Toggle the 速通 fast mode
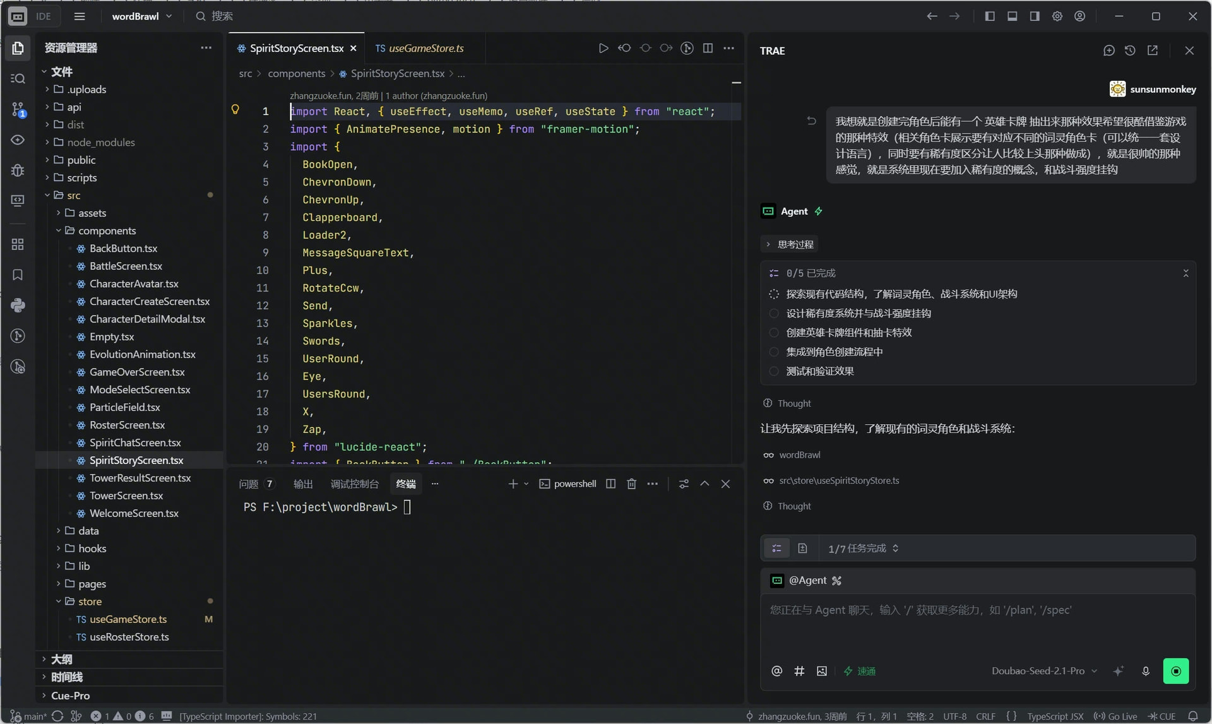The height and width of the screenshot is (724, 1212). coord(860,671)
